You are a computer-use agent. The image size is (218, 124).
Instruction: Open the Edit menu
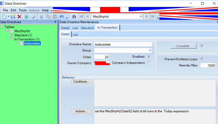click(13, 10)
